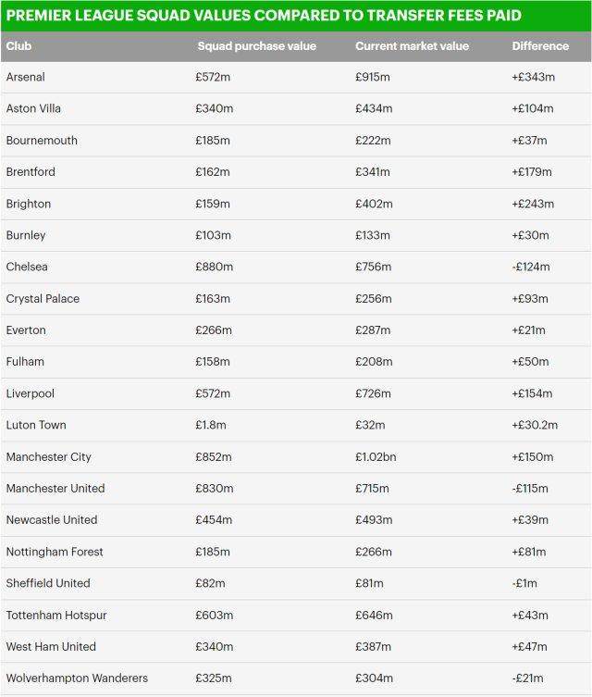Image resolution: width=592 pixels, height=697 pixels.
Task: Select Manchester City's £1.02bn market value
Action: coord(379,456)
